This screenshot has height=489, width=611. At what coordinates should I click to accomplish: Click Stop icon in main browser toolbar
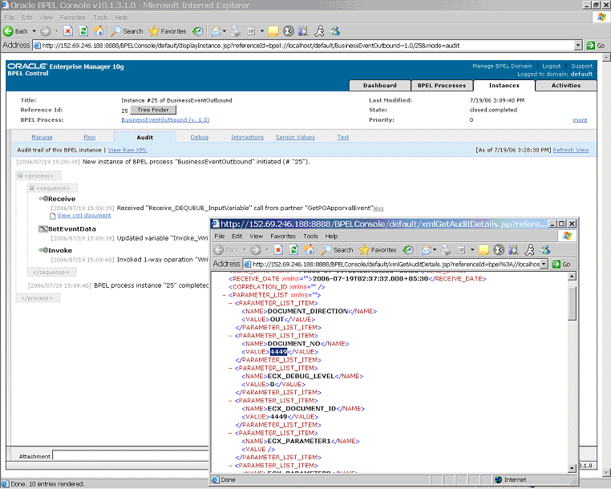68,31
